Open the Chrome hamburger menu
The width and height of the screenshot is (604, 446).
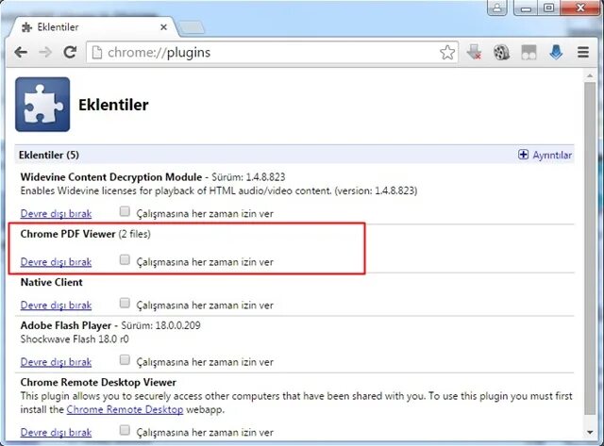tap(583, 52)
